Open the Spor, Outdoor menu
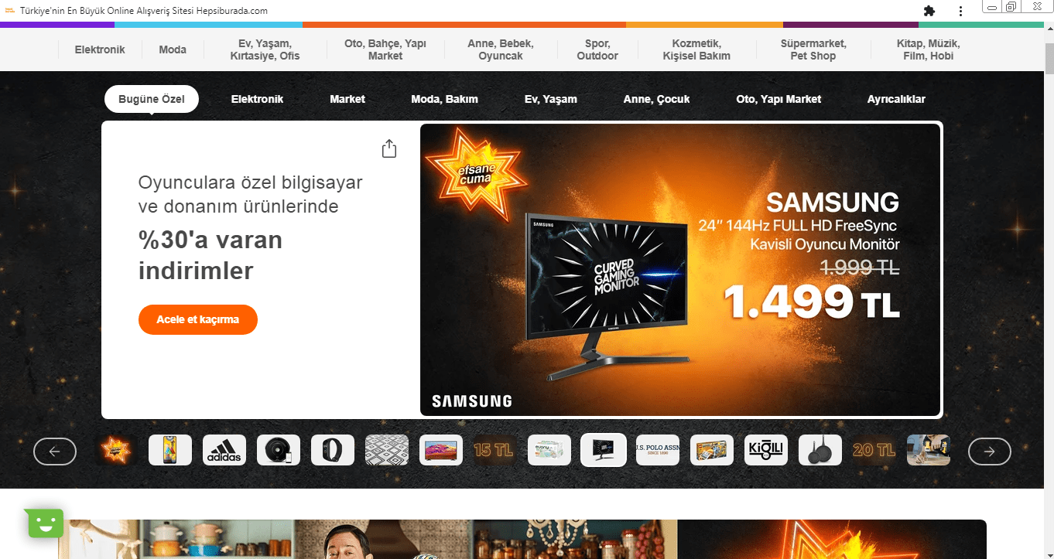Screen dimensions: 1054x559 [597, 49]
